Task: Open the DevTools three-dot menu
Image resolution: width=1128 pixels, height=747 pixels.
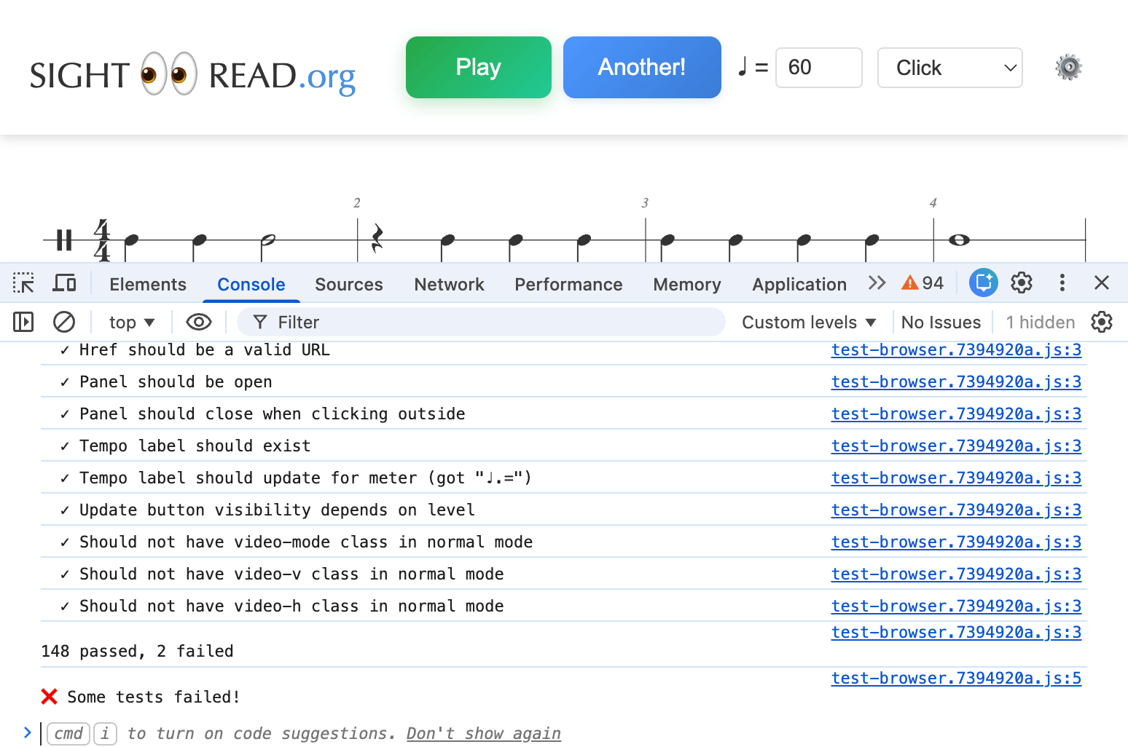Action: [x=1062, y=283]
